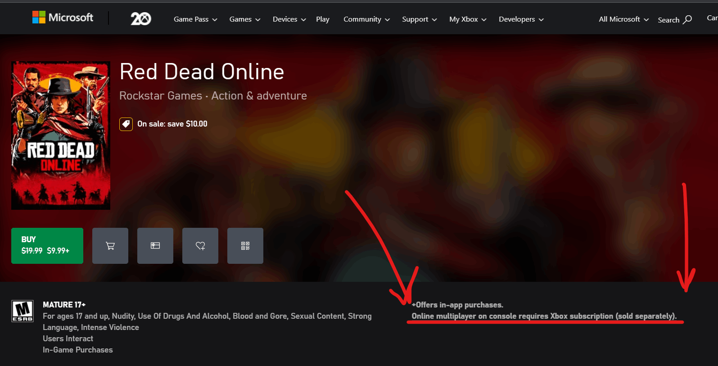The height and width of the screenshot is (366, 718).
Task: Click the sale price tag icon
Action: [126, 124]
